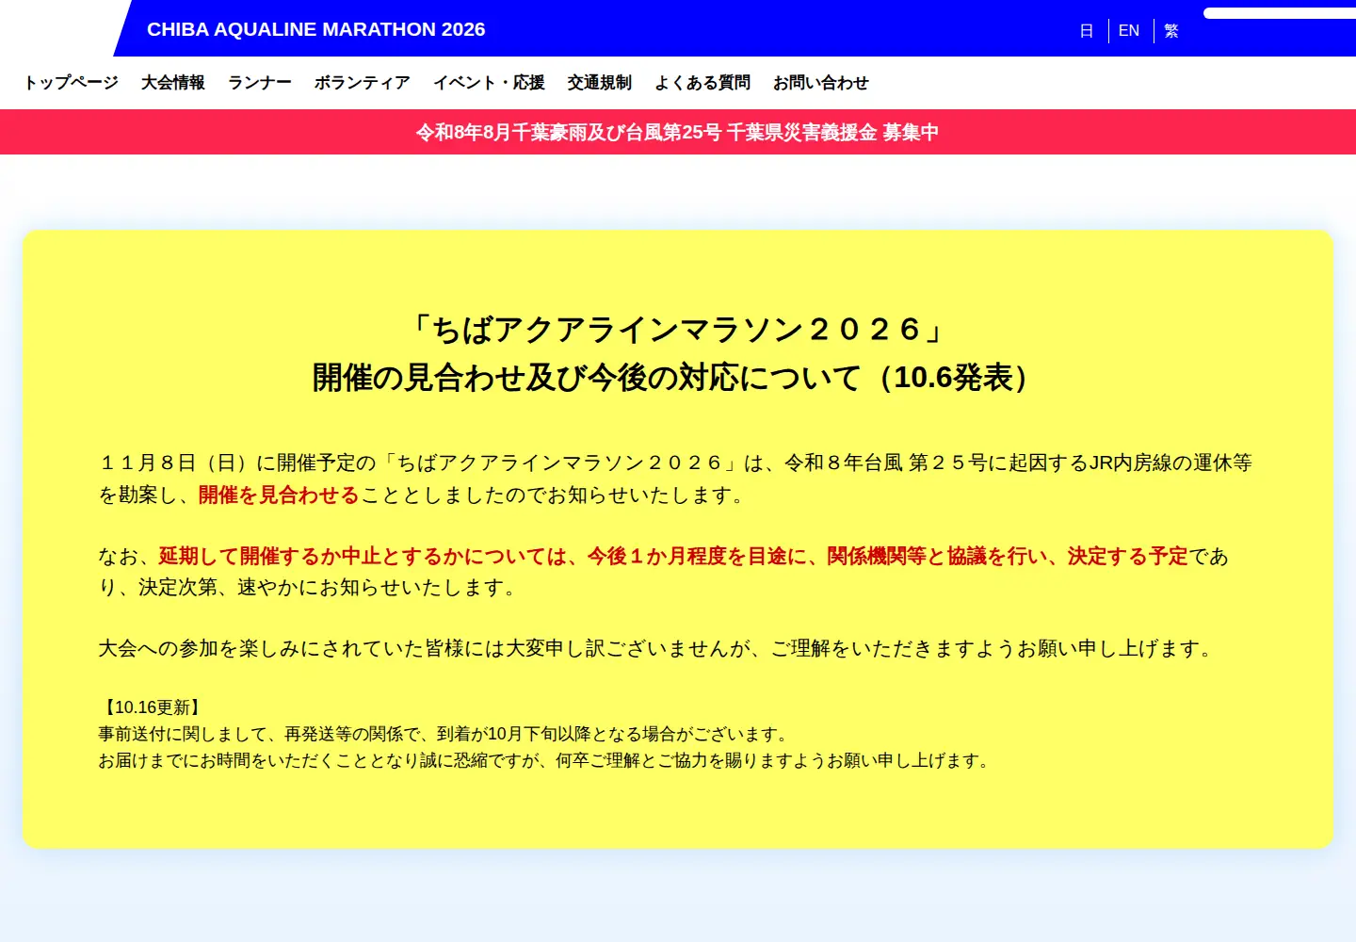Click the white search field in the header
The height and width of the screenshot is (942, 1356).
[1280, 13]
